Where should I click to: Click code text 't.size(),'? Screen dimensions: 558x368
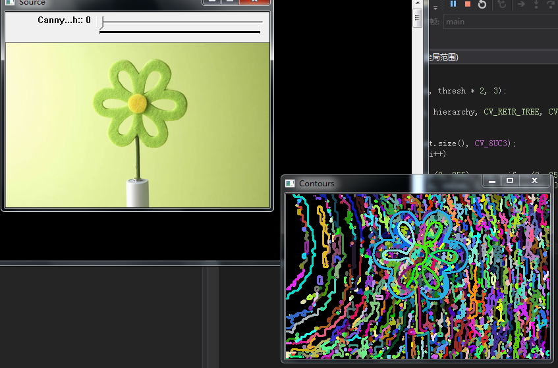pos(449,144)
